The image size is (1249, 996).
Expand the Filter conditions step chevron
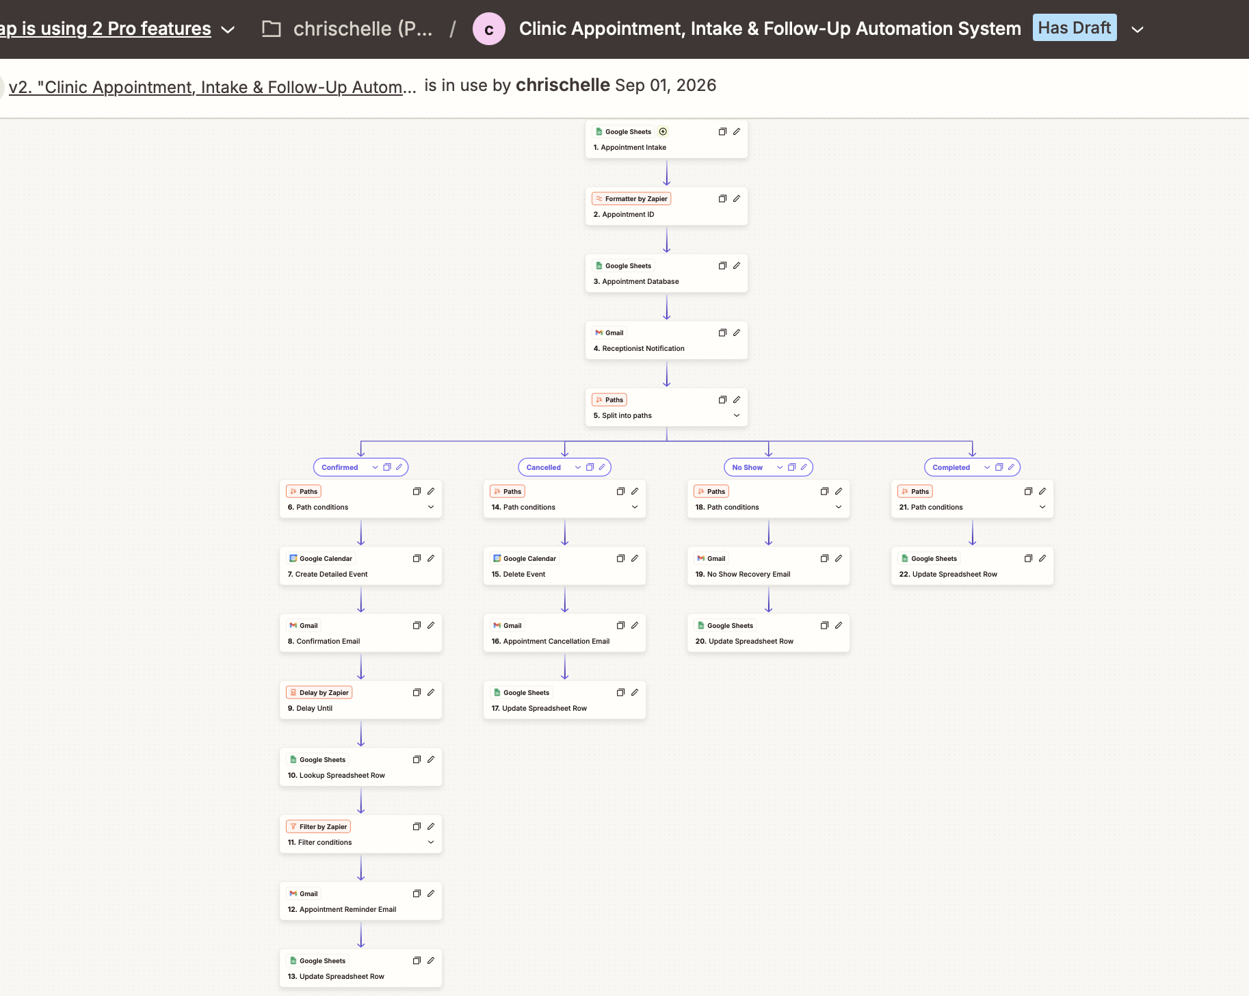pos(431,842)
